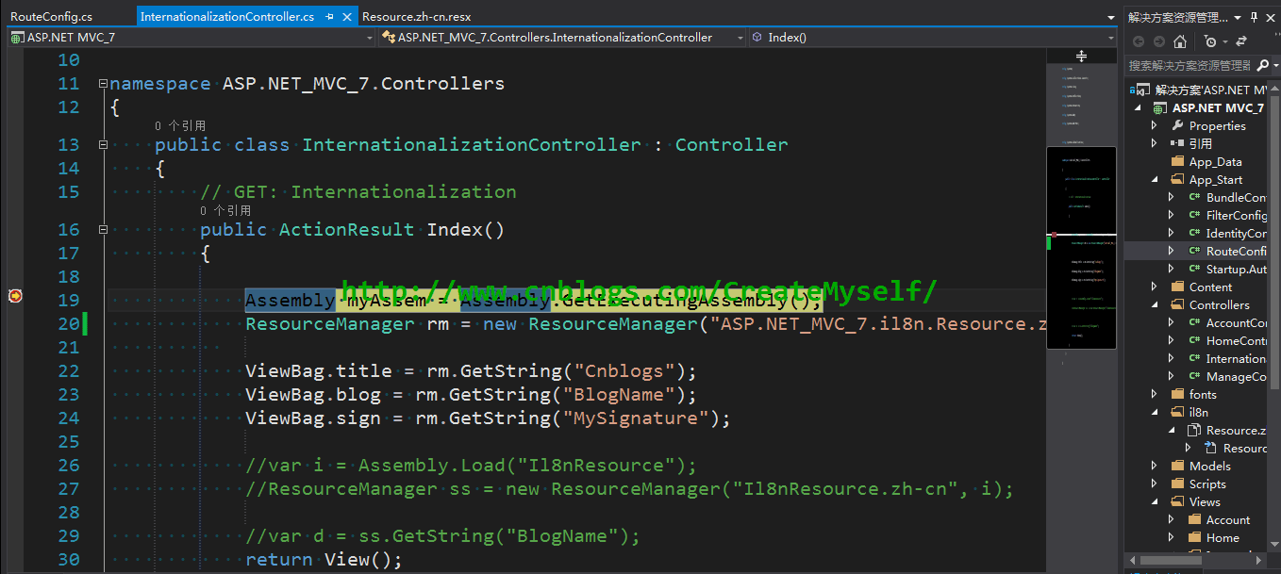Open the document tab overflow dropdown

(1113, 17)
